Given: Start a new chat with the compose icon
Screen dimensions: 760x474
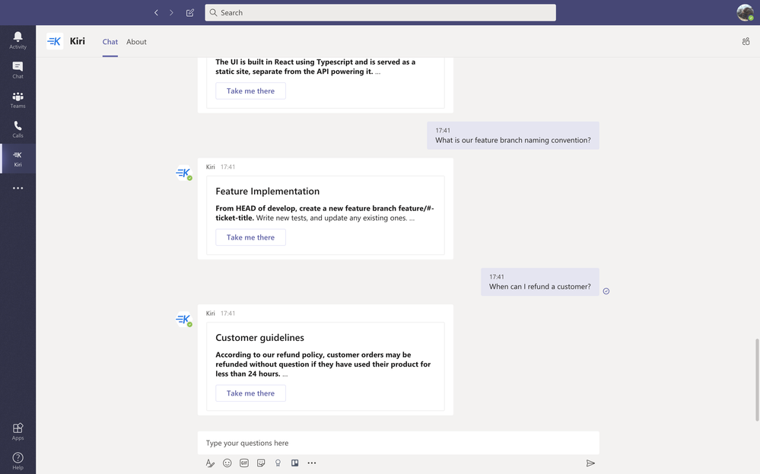Looking at the screenshot, I should (190, 13).
